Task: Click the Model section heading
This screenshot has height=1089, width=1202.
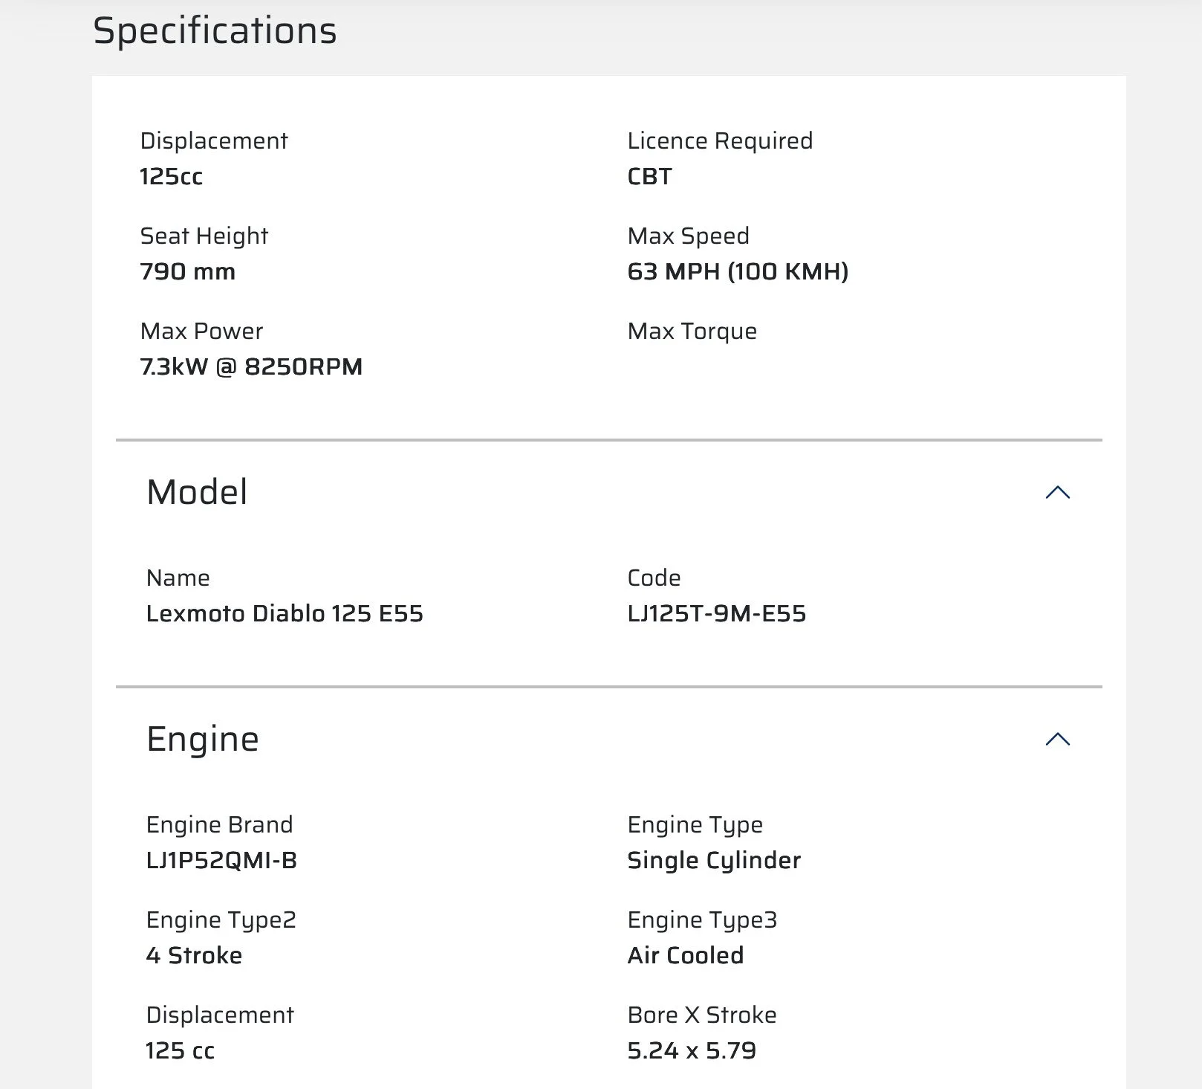Action: coord(197,492)
